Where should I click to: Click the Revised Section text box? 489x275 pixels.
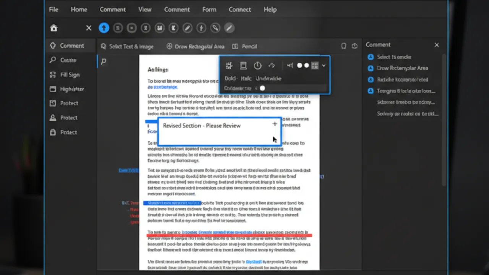tap(220, 131)
